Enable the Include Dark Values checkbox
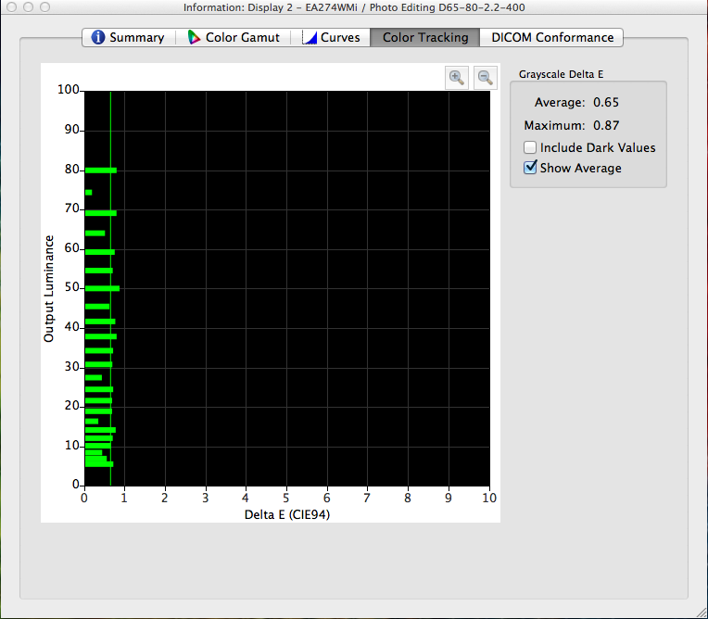Viewport: 708px width, 619px height. (530, 147)
